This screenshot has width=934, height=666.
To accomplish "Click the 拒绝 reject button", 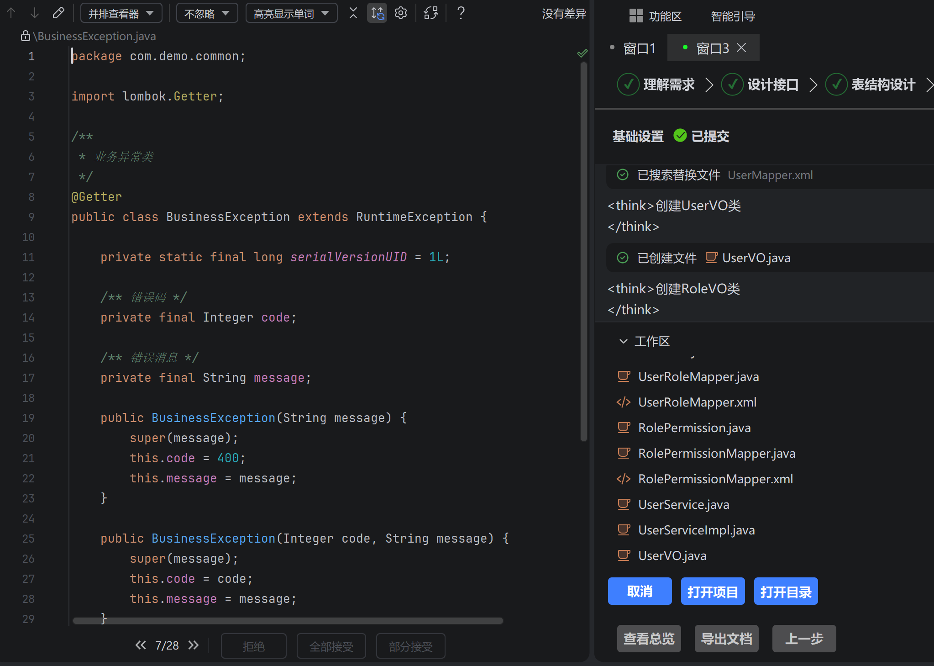I will coord(254,646).
